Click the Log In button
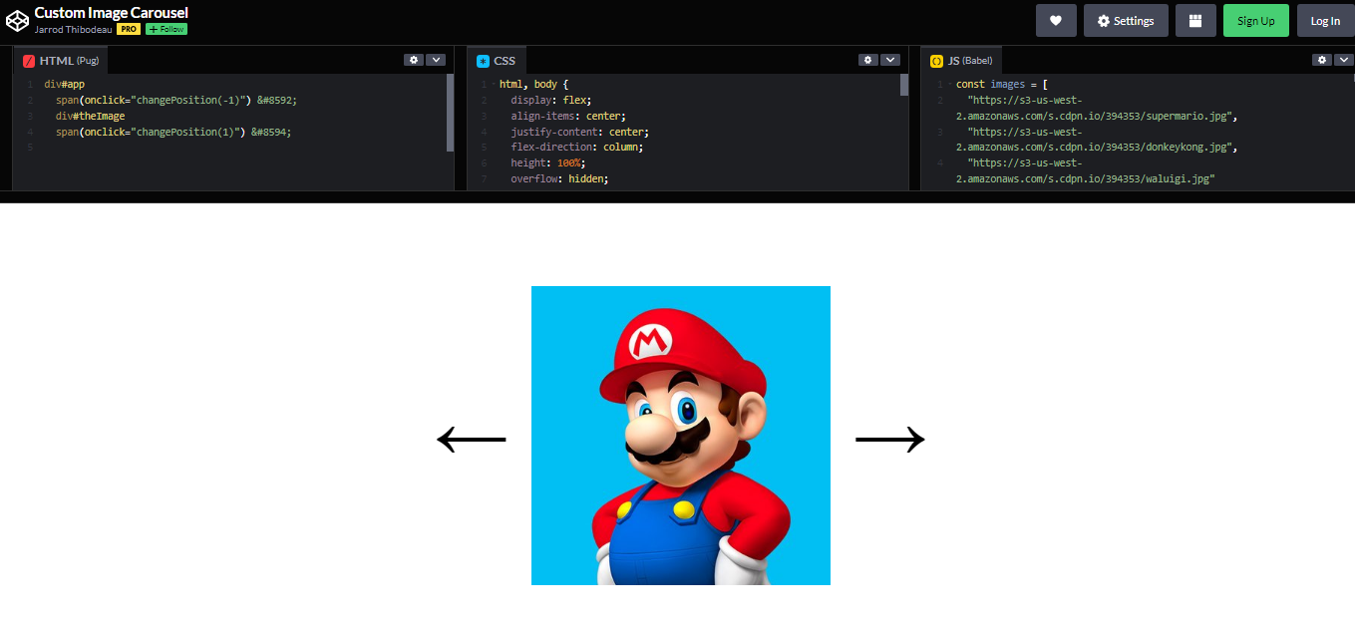This screenshot has height=636, width=1355. [x=1325, y=20]
